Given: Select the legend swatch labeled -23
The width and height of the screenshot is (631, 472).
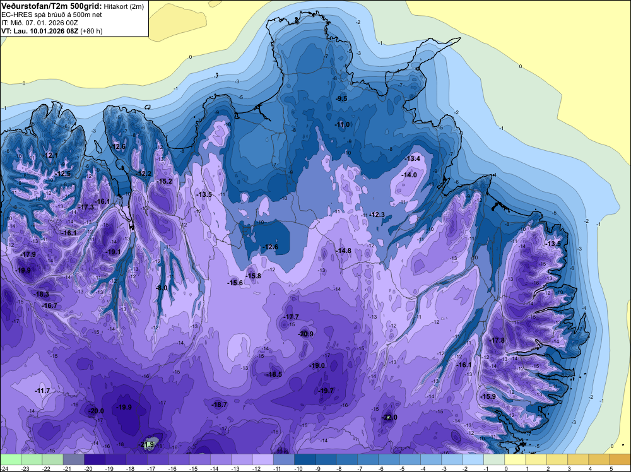Looking at the screenshot, I should [x=32, y=459].
